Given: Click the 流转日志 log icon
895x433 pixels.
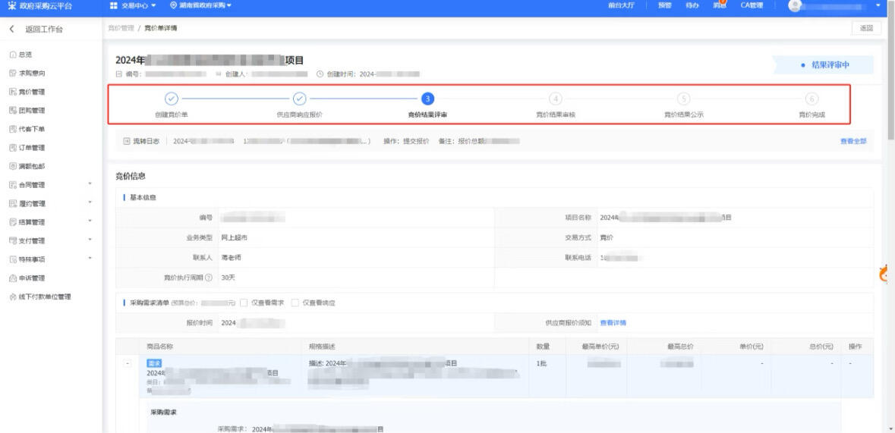Looking at the screenshot, I should coord(127,141).
